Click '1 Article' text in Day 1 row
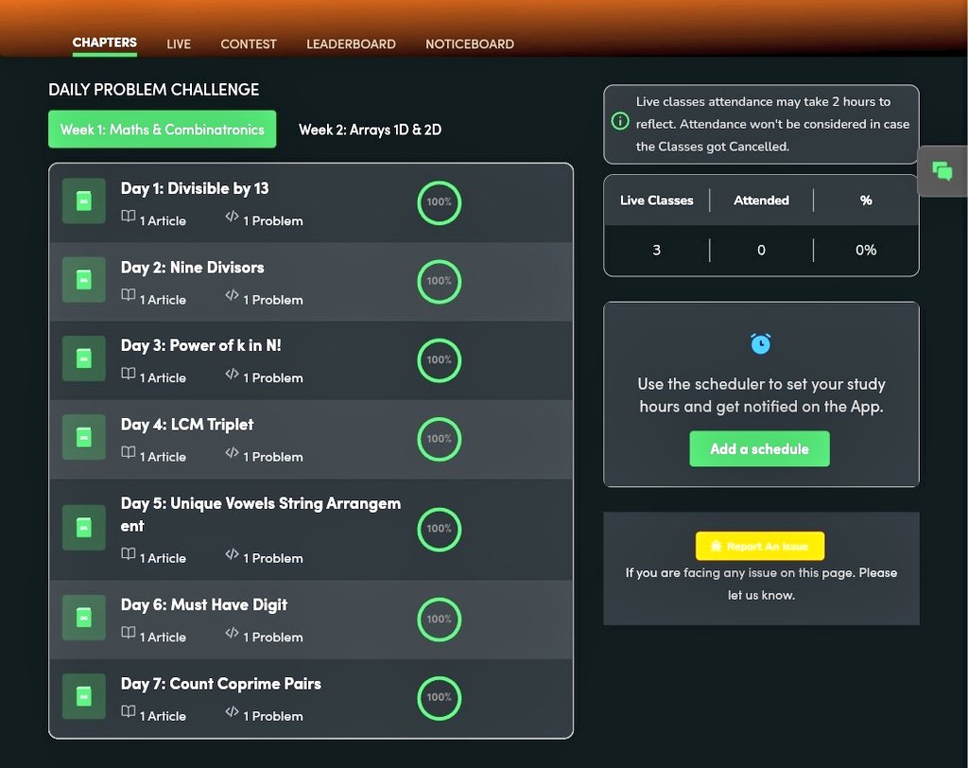 pyautogui.click(x=163, y=220)
